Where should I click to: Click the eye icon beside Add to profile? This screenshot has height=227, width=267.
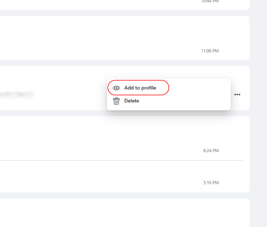[x=116, y=88]
